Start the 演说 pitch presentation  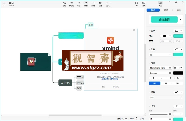[144, 4]
